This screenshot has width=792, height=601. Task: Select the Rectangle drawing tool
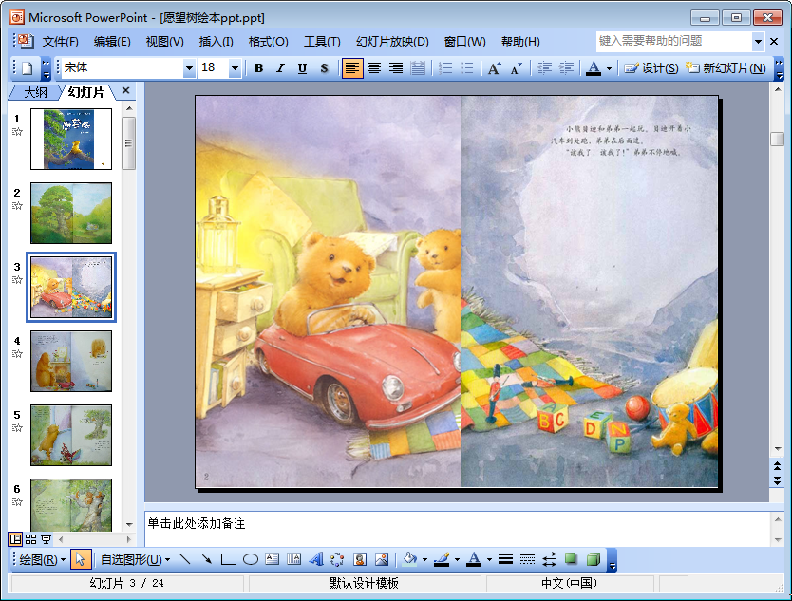(228, 559)
